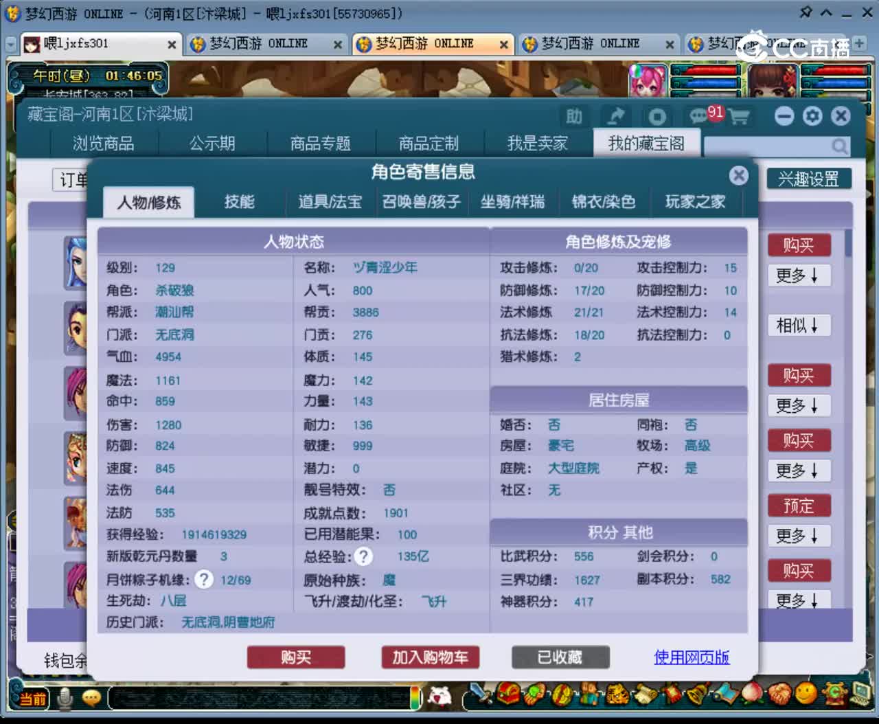
Task: Click the chat input box at bottom
Action: (x=258, y=698)
